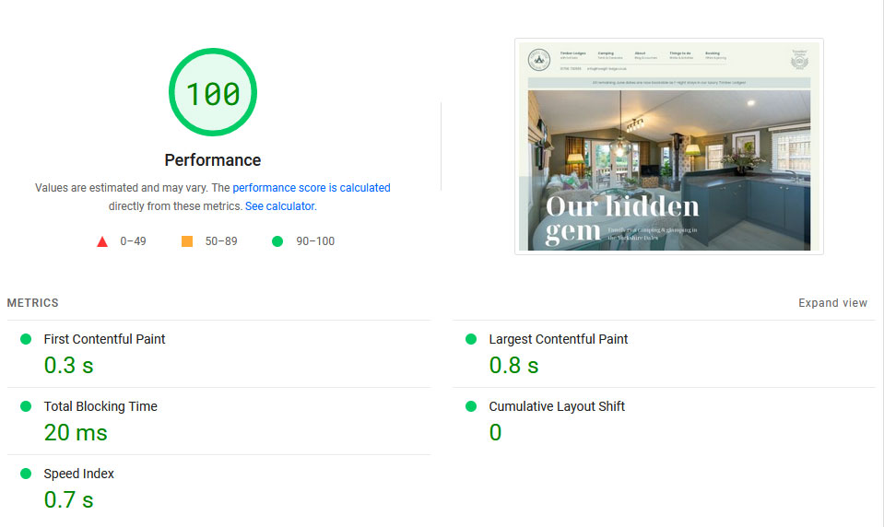Click the green dot beside Total Blocking Time

[26, 406]
